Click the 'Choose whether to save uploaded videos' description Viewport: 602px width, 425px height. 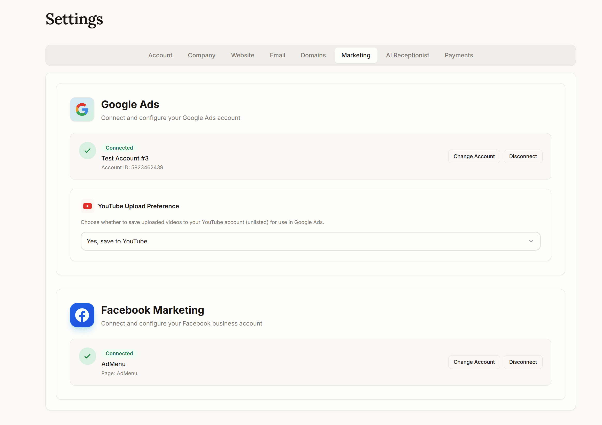pyautogui.click(x=202, y=222)
